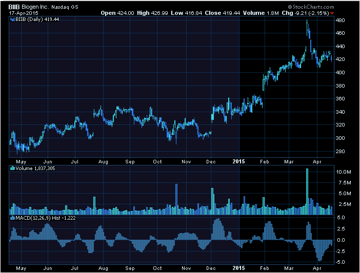Click the Nov label under the price chart
This screenshot has width=360, height=273.
point(186,162)
